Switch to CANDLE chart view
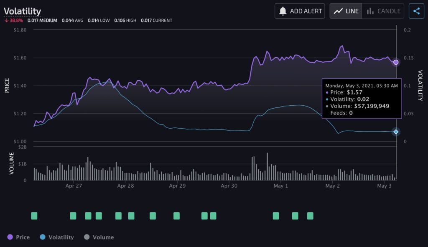Viewport: 428px width, 247px height. (383, 11)
